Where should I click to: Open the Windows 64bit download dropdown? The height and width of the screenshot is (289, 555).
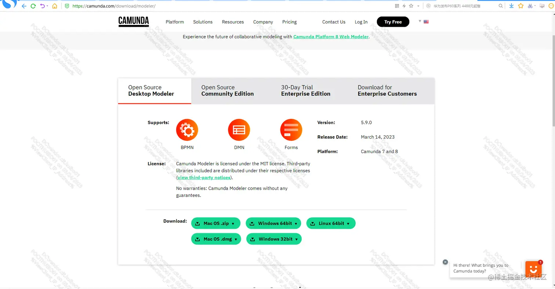click(x=273, y=223)
